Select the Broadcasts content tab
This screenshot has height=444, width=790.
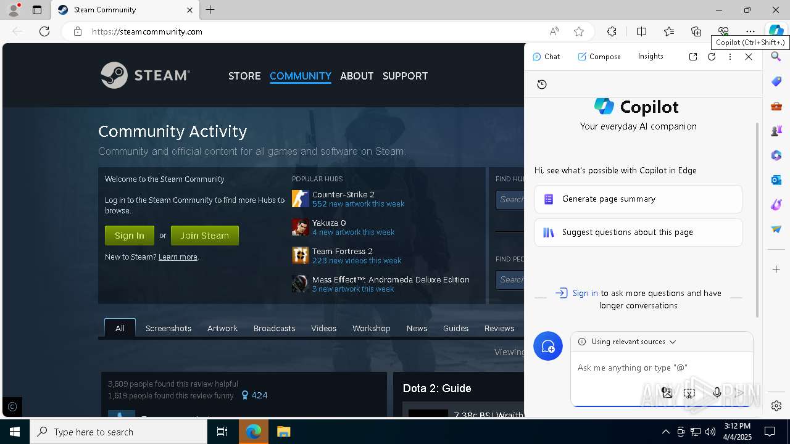click(x=274, y=328)
